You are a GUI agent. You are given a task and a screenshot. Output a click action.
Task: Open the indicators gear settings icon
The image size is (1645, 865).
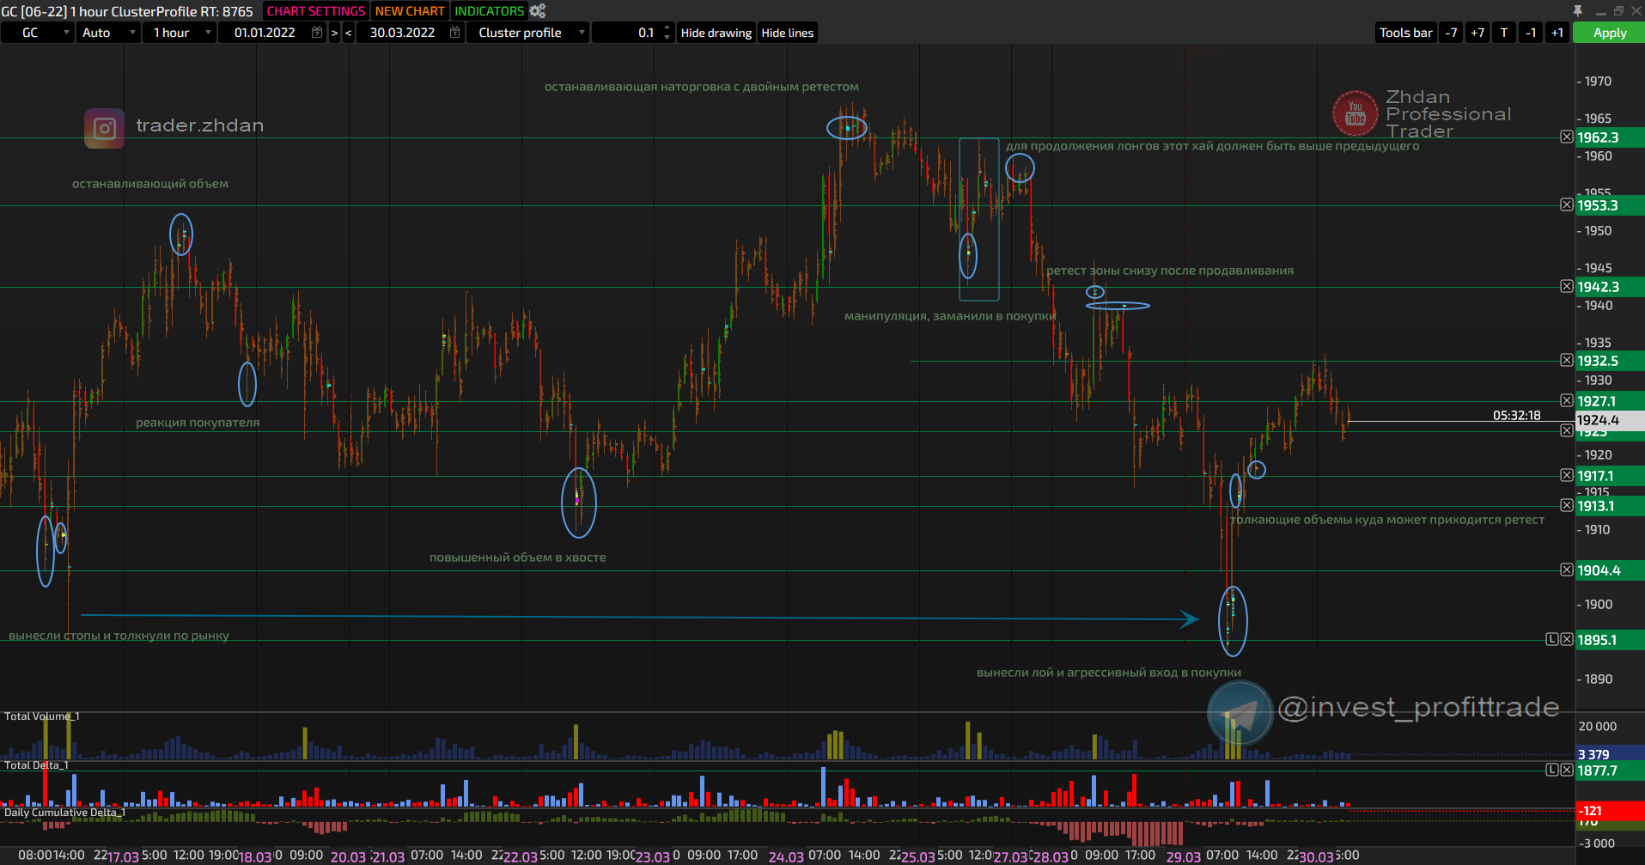pos(538,11)
